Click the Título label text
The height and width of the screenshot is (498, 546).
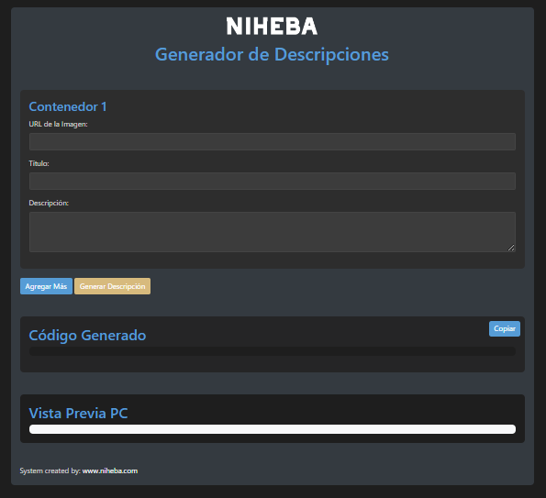click(39, 163)
